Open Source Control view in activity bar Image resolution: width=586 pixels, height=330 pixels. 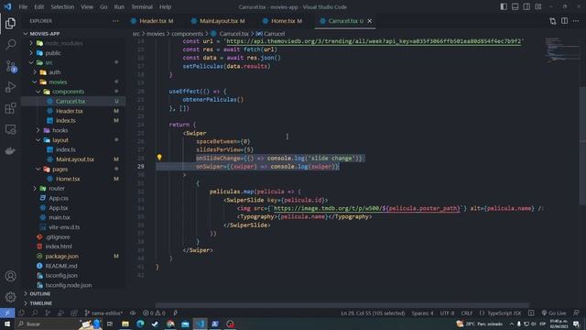tap(10, 66)
